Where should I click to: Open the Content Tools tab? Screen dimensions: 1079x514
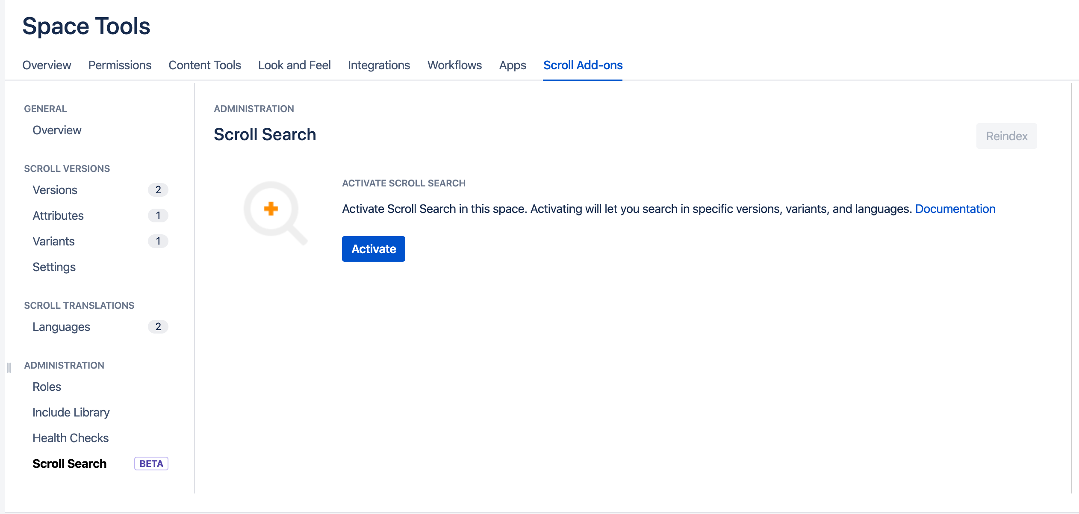pyautogui.click(x=205, y=65)
